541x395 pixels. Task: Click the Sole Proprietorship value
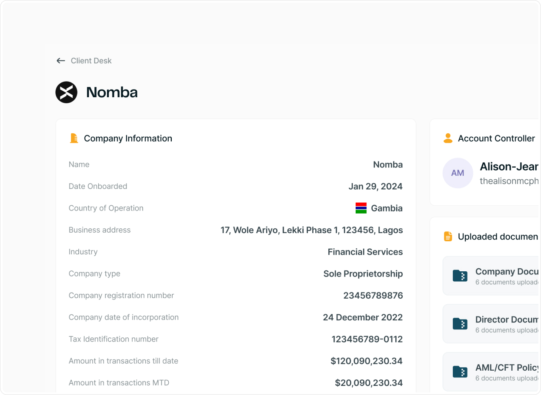[x=363, y=274]
